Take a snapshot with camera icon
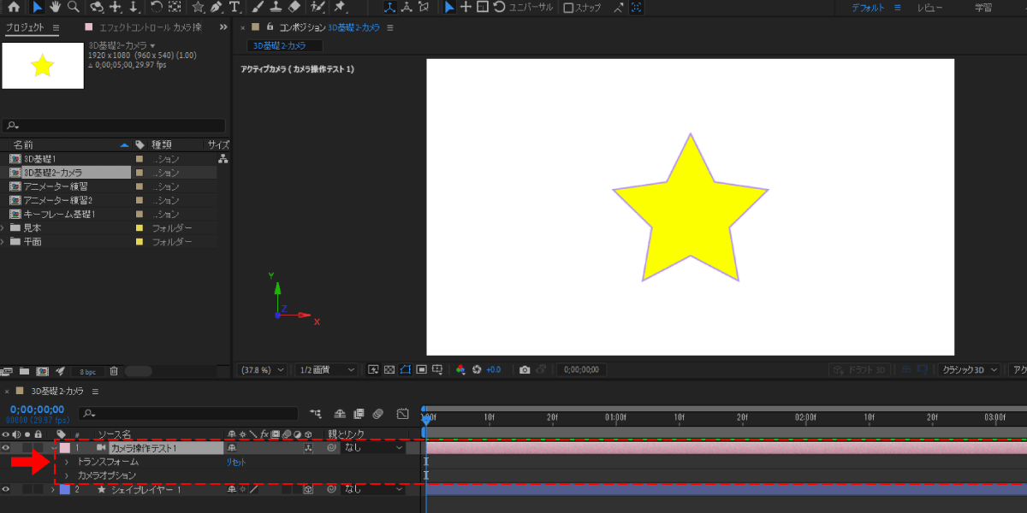Image resolution: width=1027 pixels, height=513 pixels. pyautogui.click(x=525, y=369)
